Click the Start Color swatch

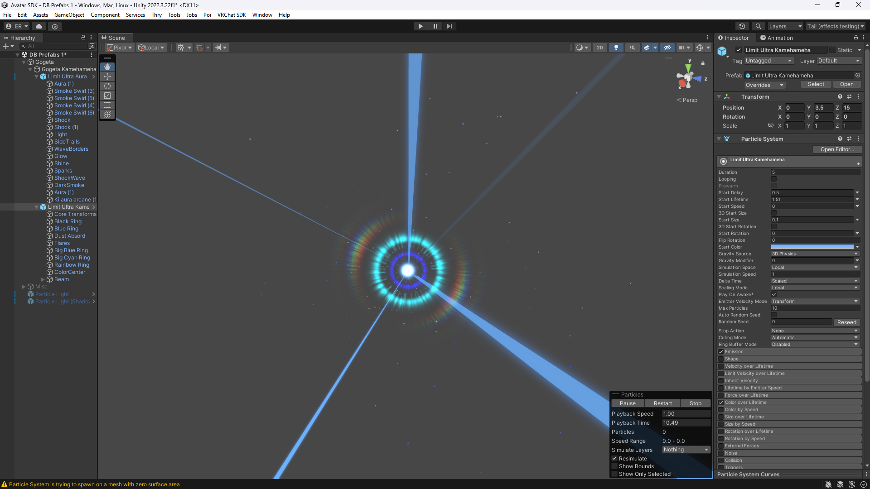pos(812,247)
